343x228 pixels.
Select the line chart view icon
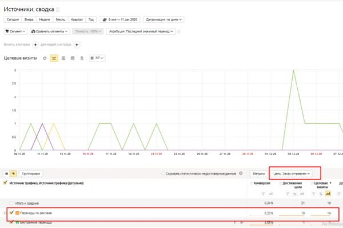click(x=54, y=58)
